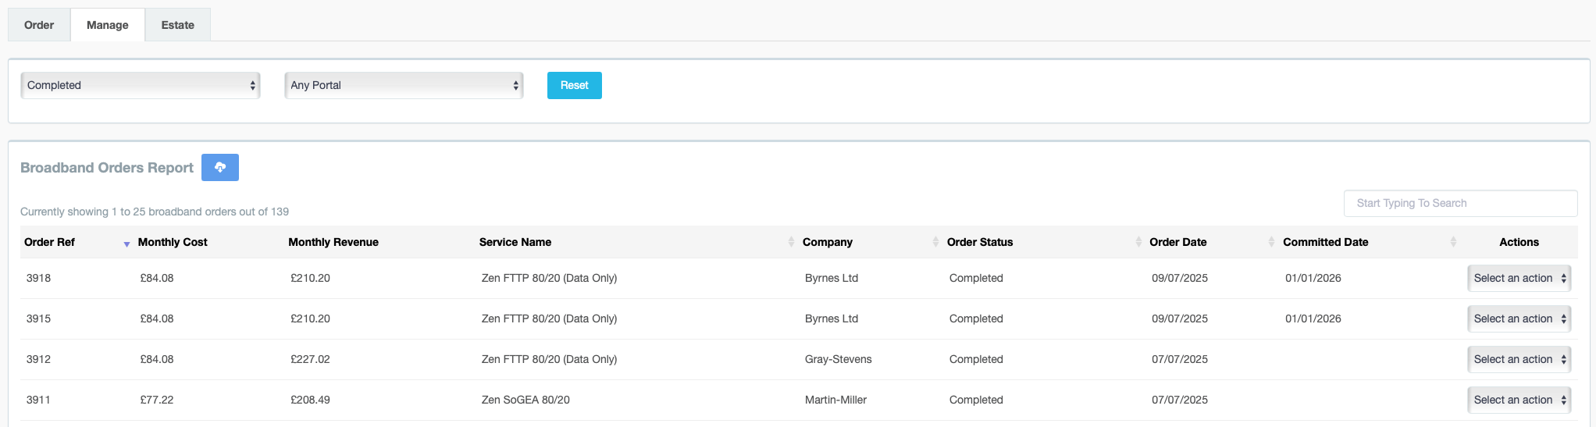Viewport: 1596px width, 427px height.
Task: Click the Reset filters button
Action: 575,85
